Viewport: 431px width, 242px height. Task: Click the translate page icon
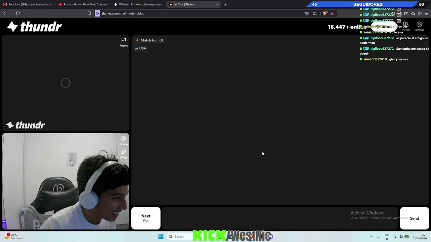point(307,13)
